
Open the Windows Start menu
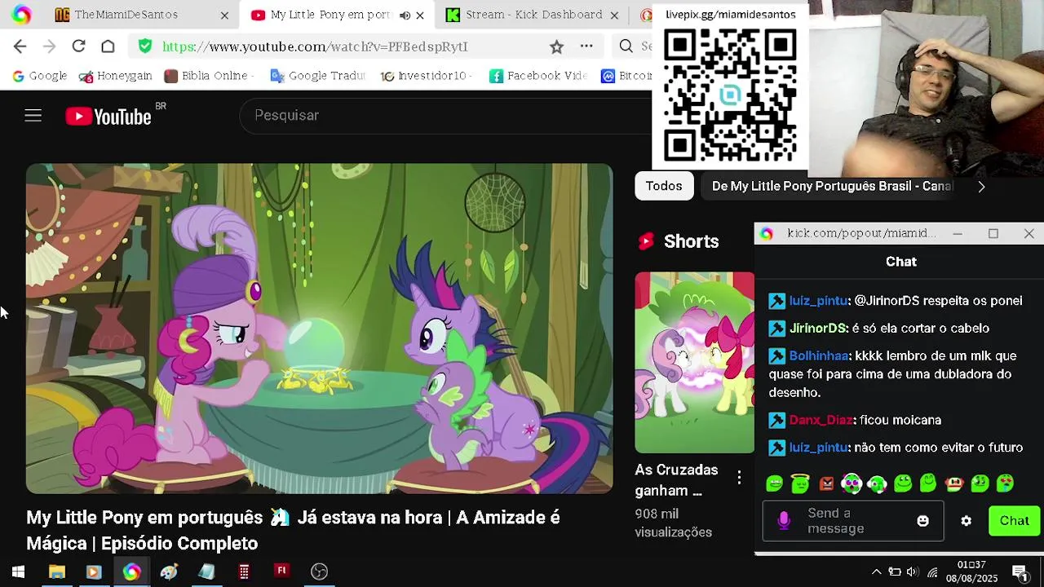pos(18,572)
